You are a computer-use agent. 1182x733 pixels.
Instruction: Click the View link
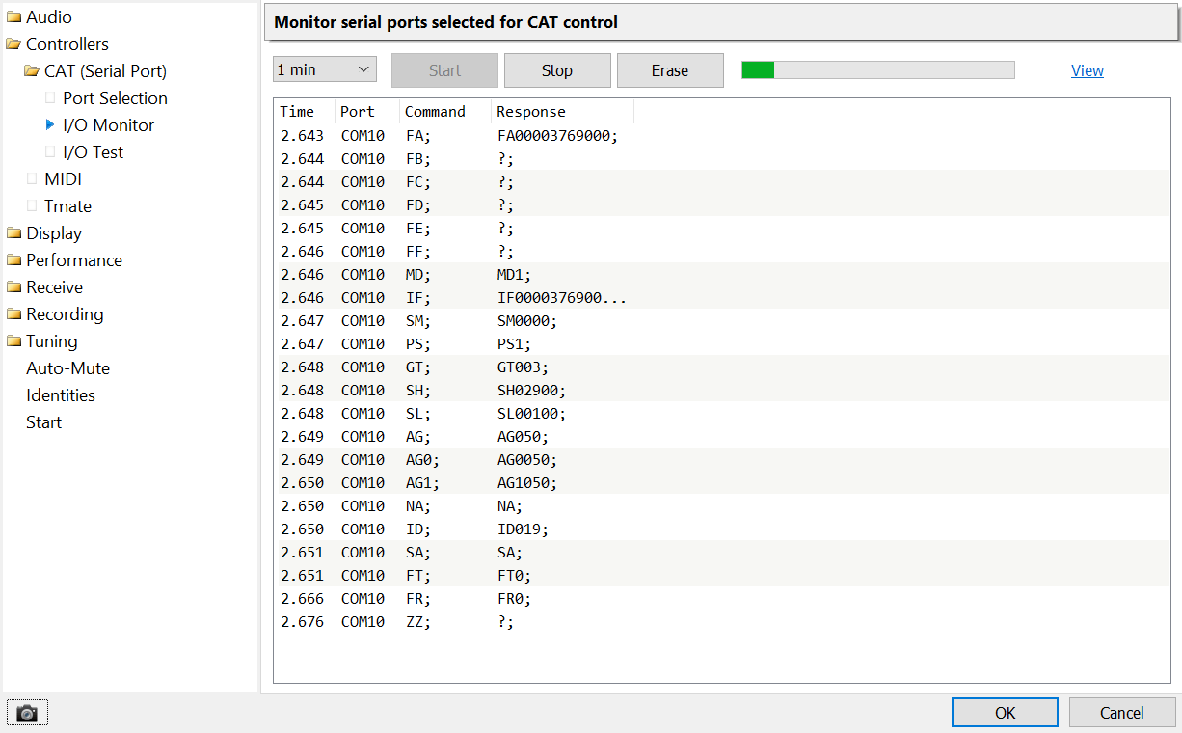pos(1087,70)
